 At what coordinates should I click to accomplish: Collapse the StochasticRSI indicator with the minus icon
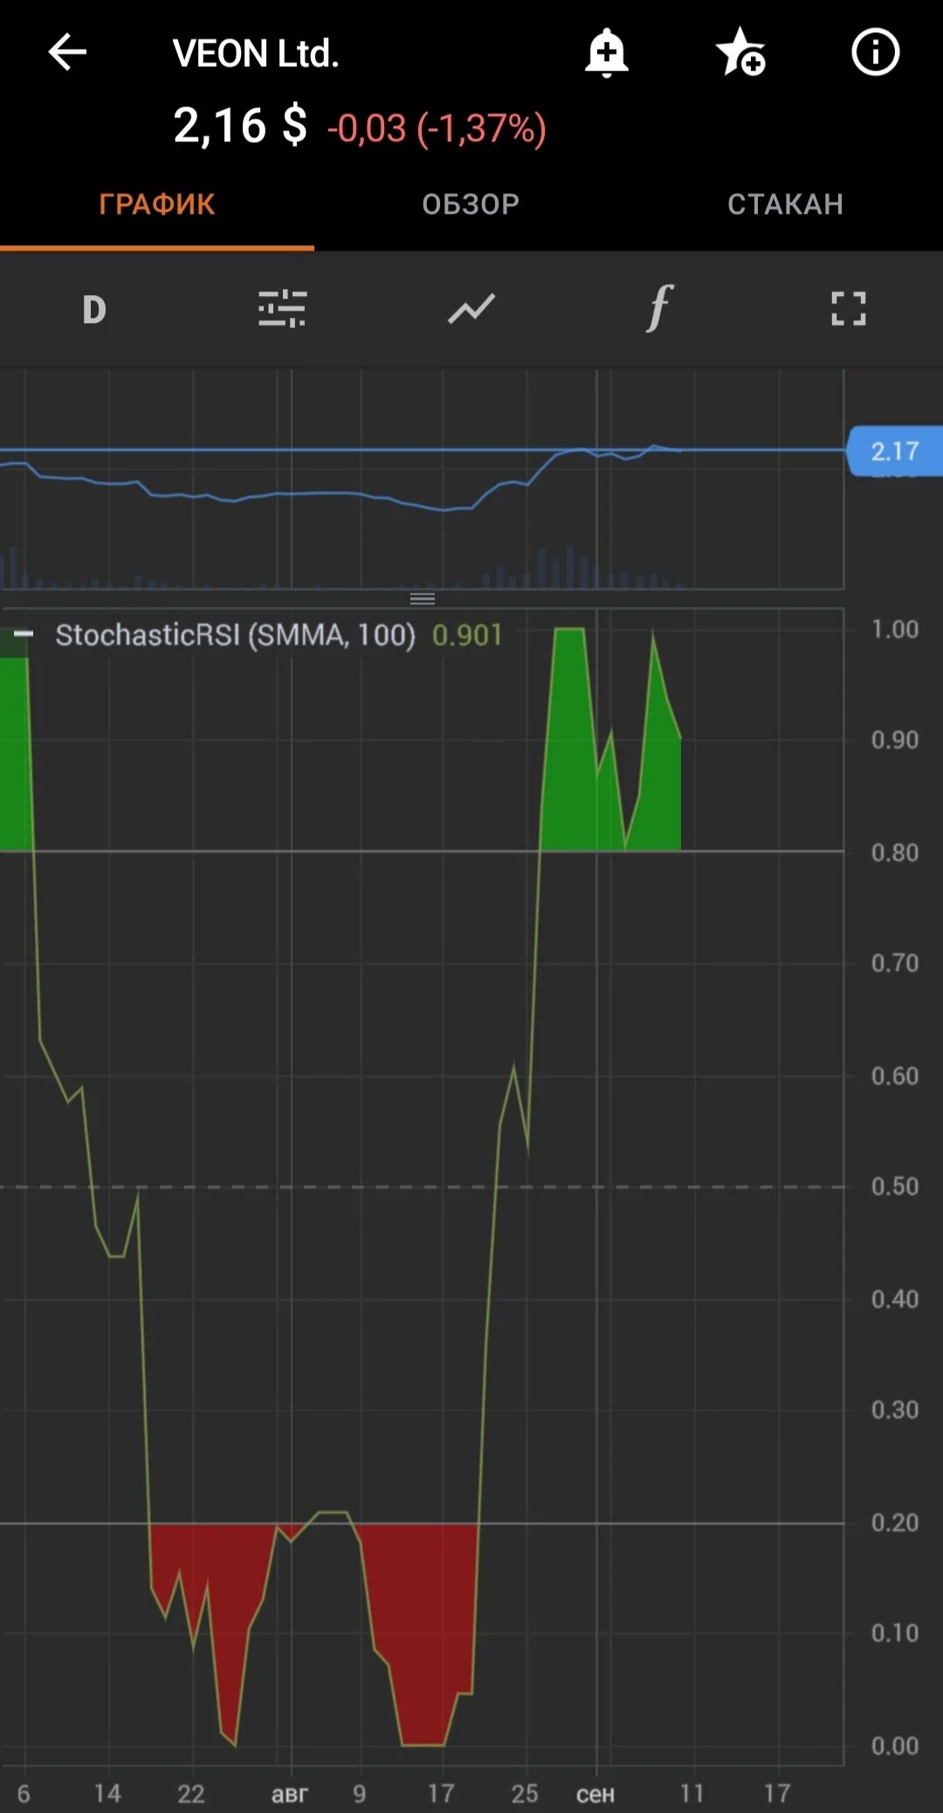24,634
